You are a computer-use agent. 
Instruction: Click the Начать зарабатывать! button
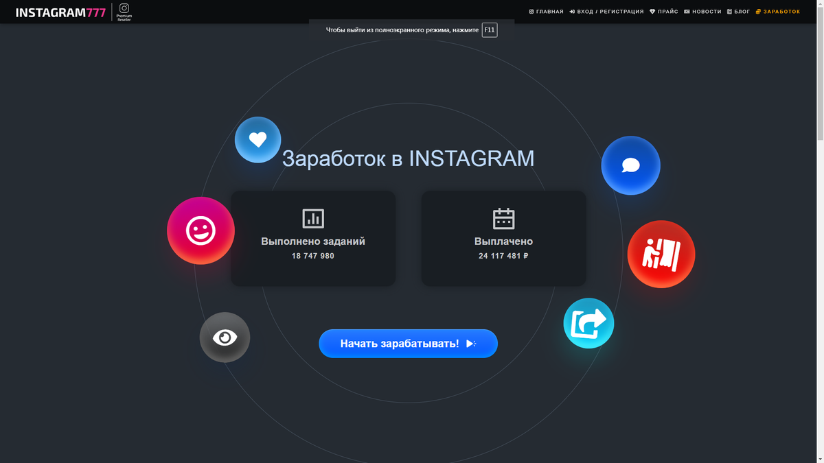point(408,344)
